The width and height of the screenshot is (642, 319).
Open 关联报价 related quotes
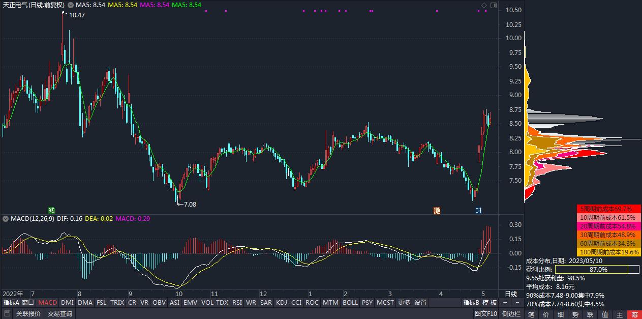[x=28, y=314]
